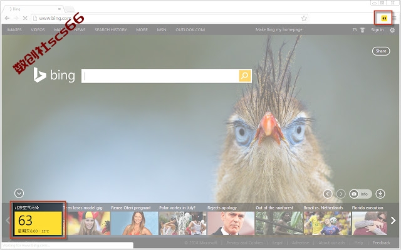Open Polar vortex in July story
The image size is (401, 250).
coord(182,221)
